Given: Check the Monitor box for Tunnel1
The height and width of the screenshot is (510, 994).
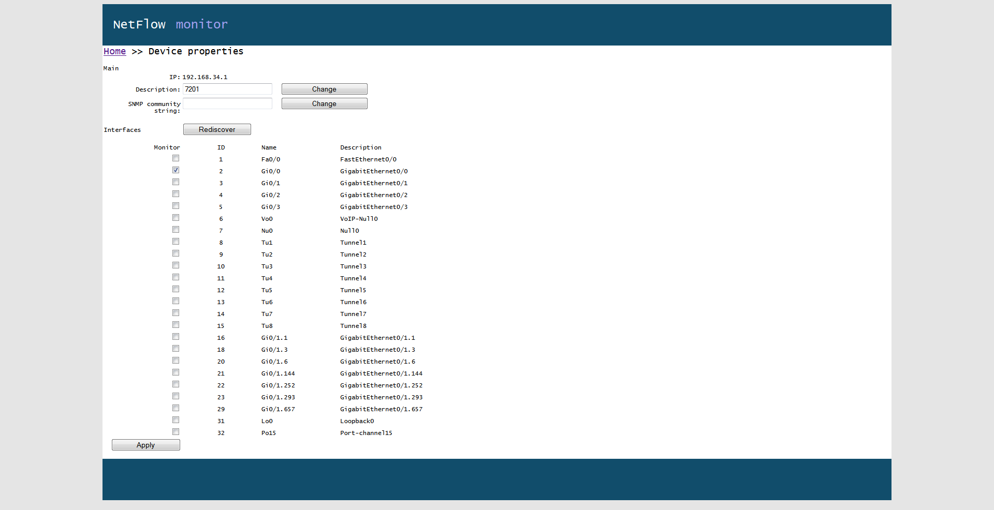Looking at the screenshot, I should pos(176,241).
